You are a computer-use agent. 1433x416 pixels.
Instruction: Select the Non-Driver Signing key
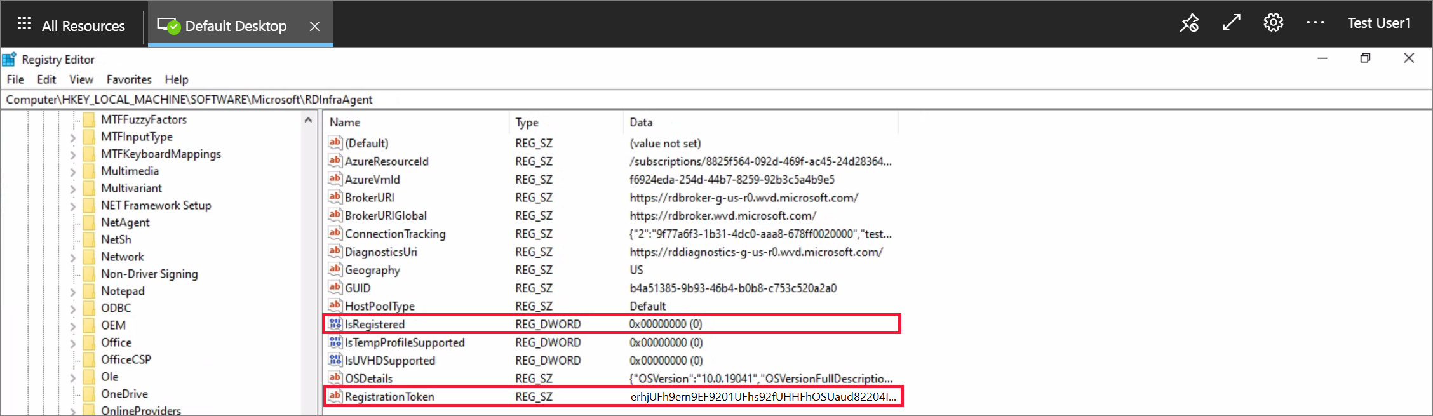point(149,274)
